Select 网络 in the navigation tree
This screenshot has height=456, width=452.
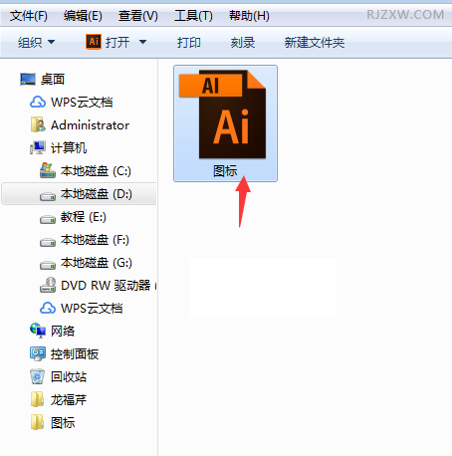pos(63,332)
